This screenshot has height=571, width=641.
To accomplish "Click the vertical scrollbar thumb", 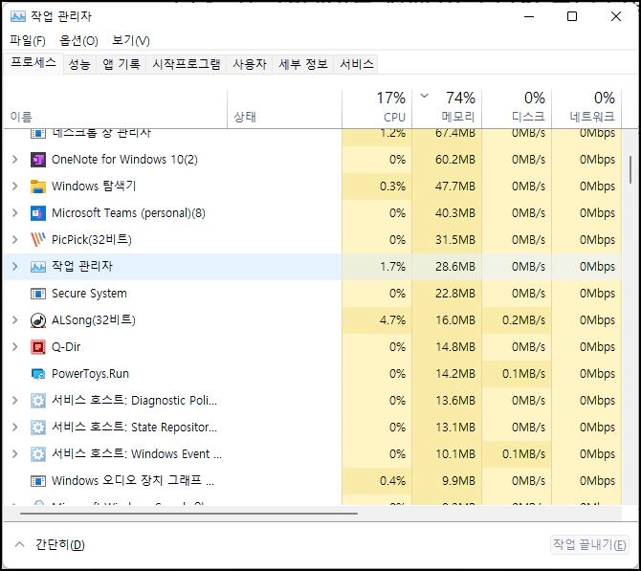I will pyautogui.click(x=630, y=169).
